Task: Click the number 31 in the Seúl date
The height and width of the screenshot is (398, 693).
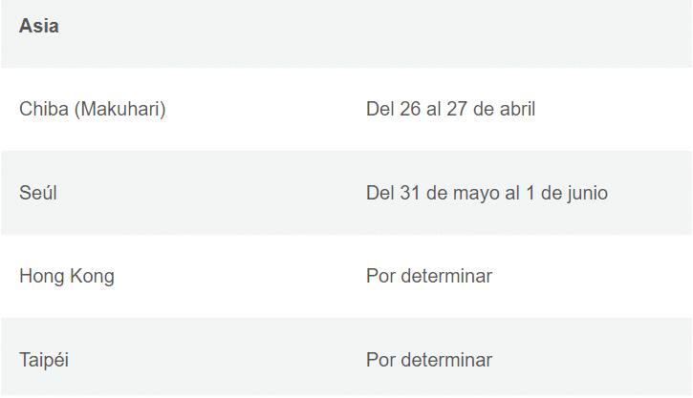Action: click(410, 193)
